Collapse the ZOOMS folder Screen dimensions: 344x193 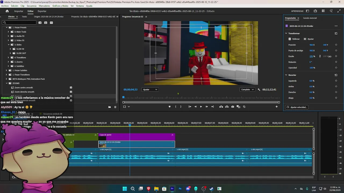click(x=6, y=83)
